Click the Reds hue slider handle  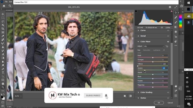153,57
